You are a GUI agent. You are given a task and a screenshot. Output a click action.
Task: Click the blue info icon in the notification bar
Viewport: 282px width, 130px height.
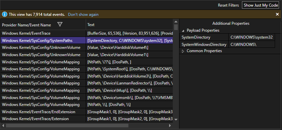coord(5,14)
